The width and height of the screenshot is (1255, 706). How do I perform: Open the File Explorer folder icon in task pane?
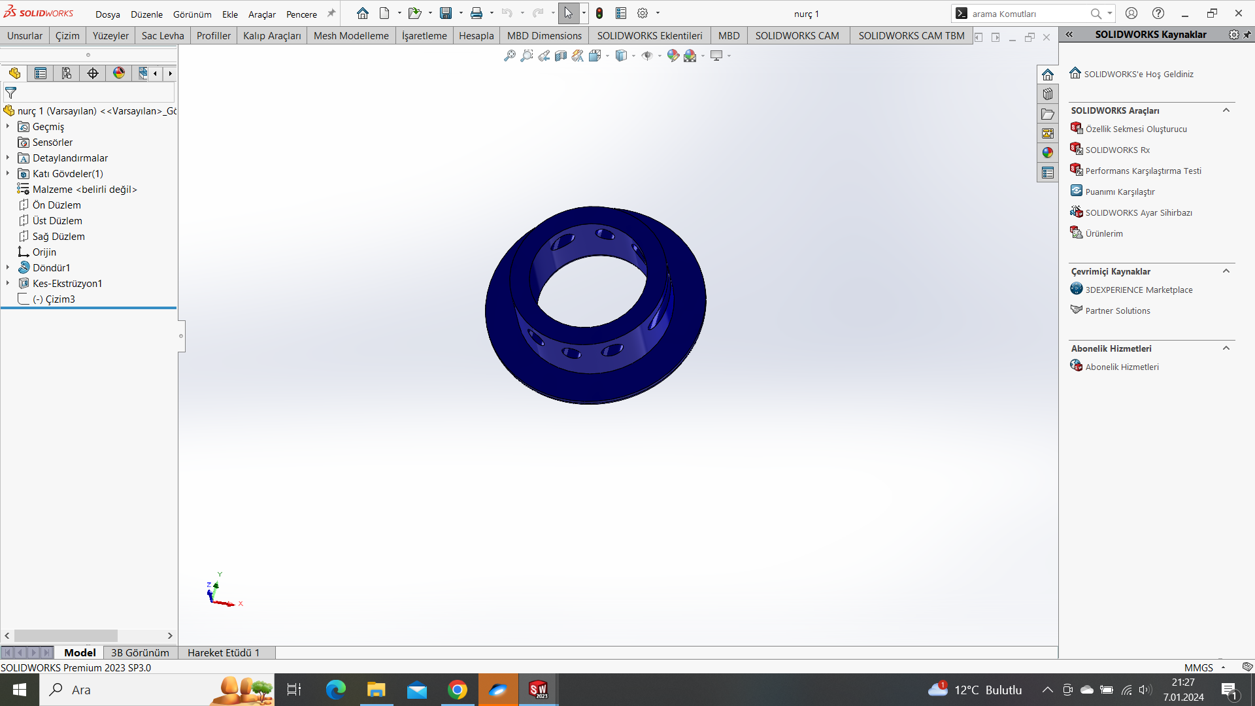coord(1048,114)
